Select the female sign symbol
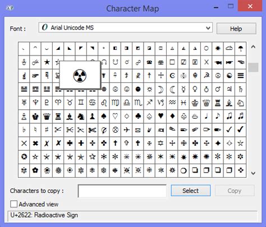This screenshot has width=266, height=227. (195, 89)
